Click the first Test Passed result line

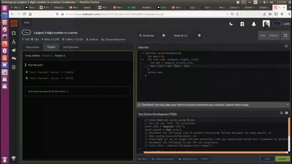coord(50,72)
